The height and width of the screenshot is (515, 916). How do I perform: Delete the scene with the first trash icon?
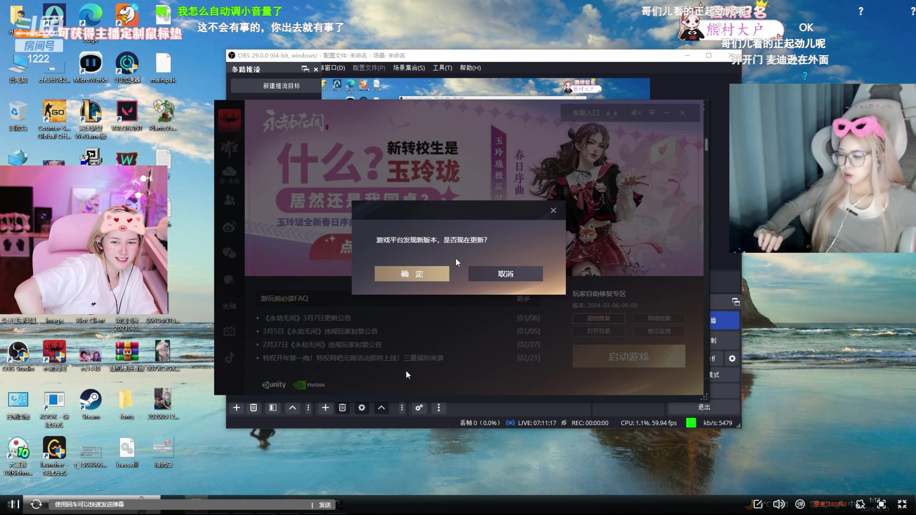(254, 408)
